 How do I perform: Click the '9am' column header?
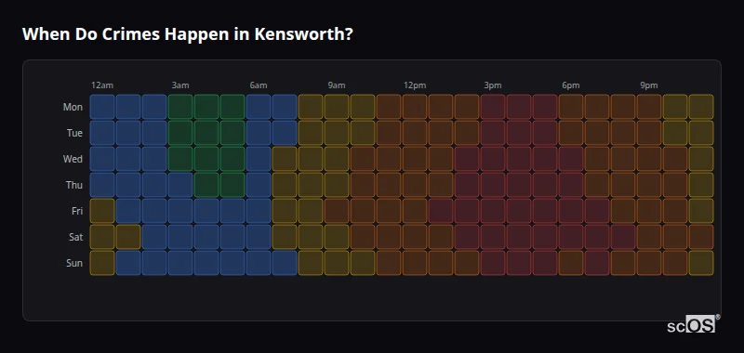coord(337,85)
